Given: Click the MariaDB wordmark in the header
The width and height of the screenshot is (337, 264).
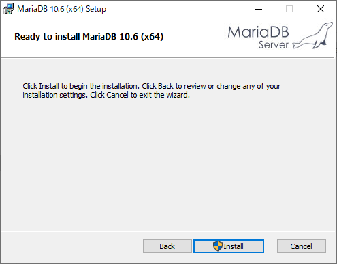Looking at the screenshot, I should [258, 32].
